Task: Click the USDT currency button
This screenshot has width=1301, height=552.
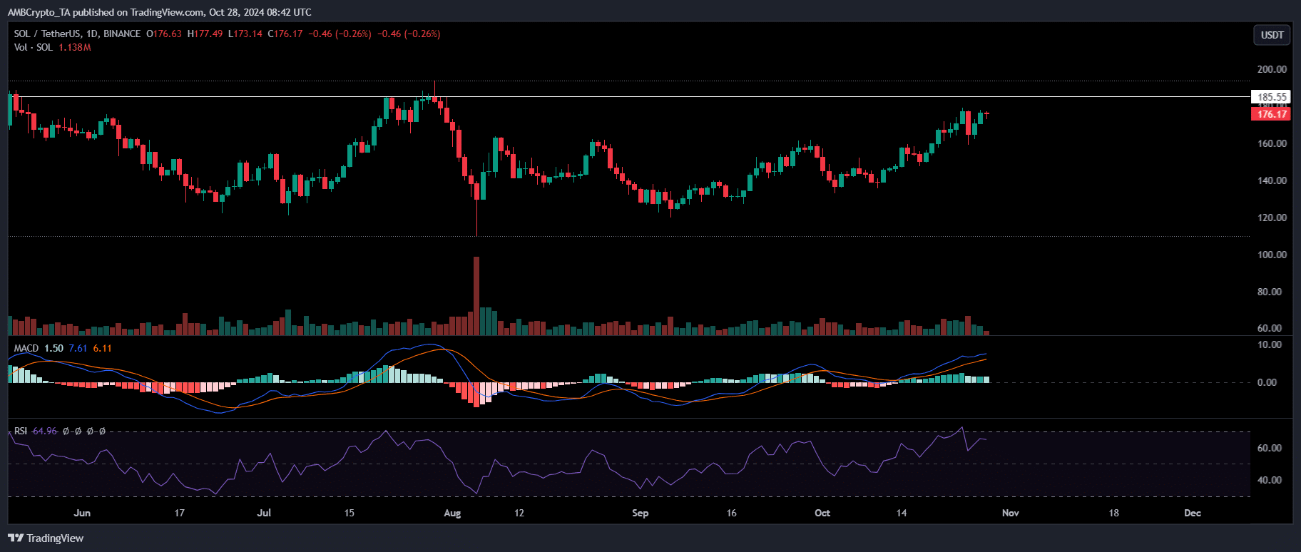Action: (1272, 35)
